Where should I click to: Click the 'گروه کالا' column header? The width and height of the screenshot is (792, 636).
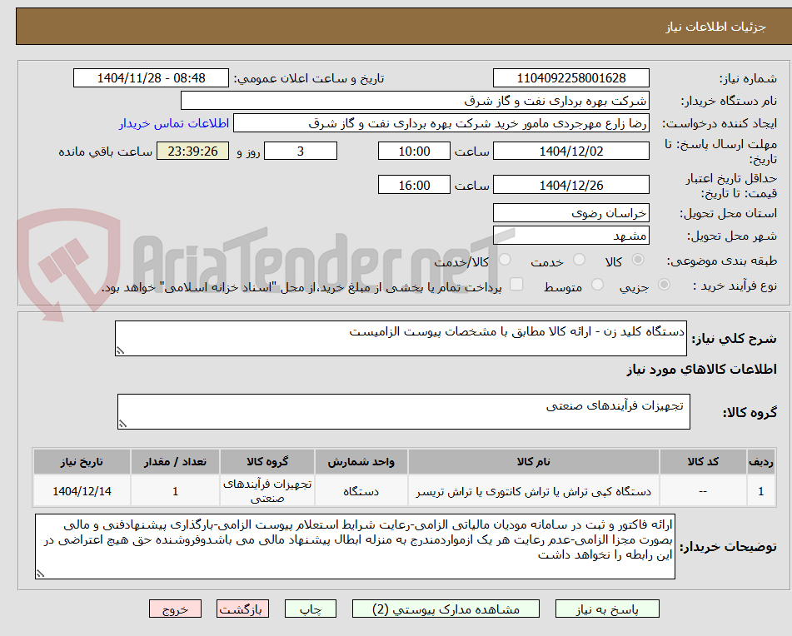[x=267, y=462]
